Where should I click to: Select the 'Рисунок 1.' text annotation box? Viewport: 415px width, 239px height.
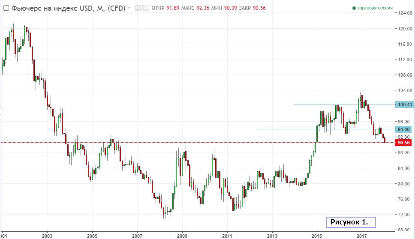click(349, 222)
